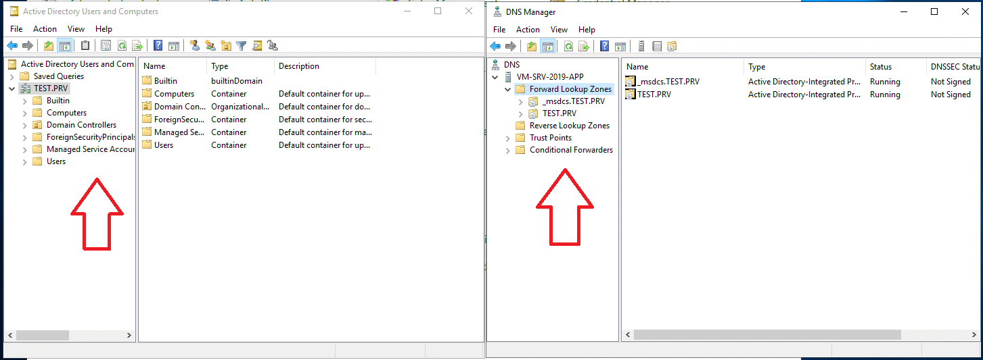This screenshot has height=360, width=983.
Task: Go up one level in DNS Manager
Action: click(x=532, y=46)
